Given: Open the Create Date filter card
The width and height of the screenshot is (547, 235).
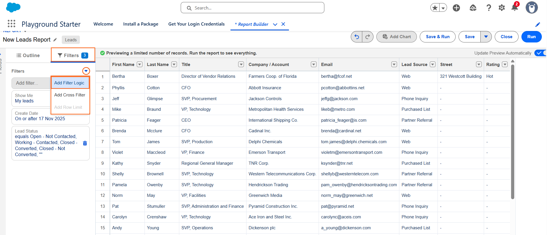Looking at the screenshot, I should coord(51,116).
